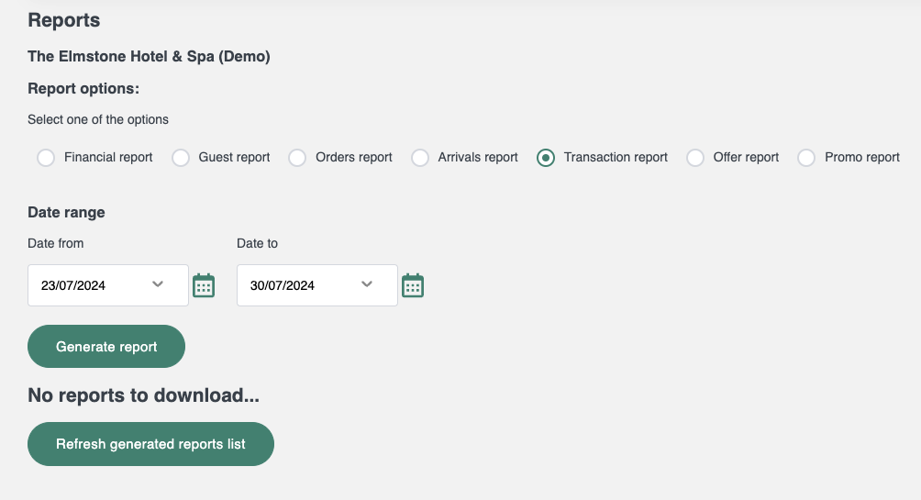Select the Offer report radio button
The image size is (921, 500).
click(695, 158)
